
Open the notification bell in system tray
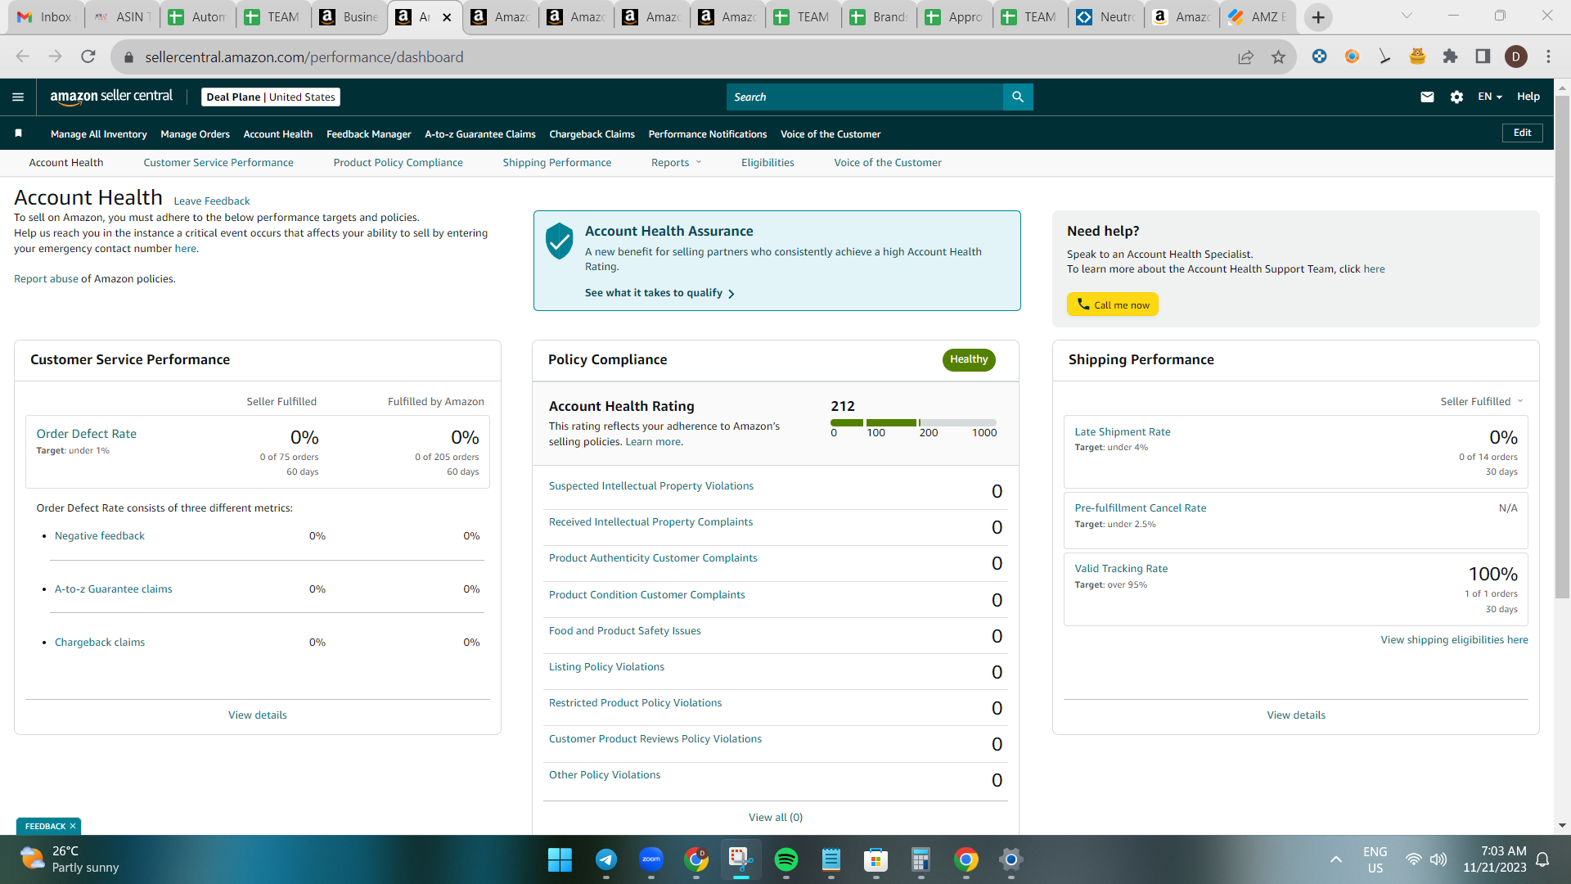coord(1542,859)
